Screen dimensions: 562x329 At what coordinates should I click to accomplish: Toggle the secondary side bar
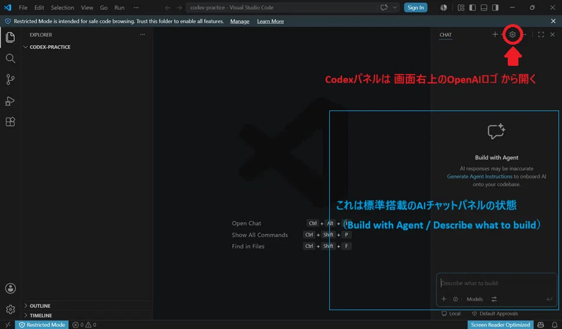click(x=495, y=8)
